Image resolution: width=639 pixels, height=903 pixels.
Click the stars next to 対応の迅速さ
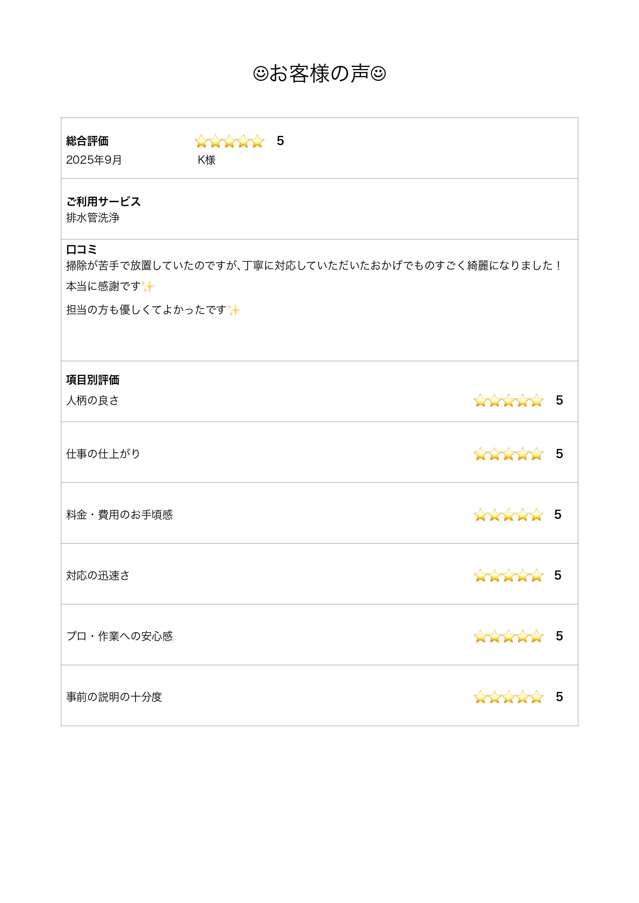(508, 576)
